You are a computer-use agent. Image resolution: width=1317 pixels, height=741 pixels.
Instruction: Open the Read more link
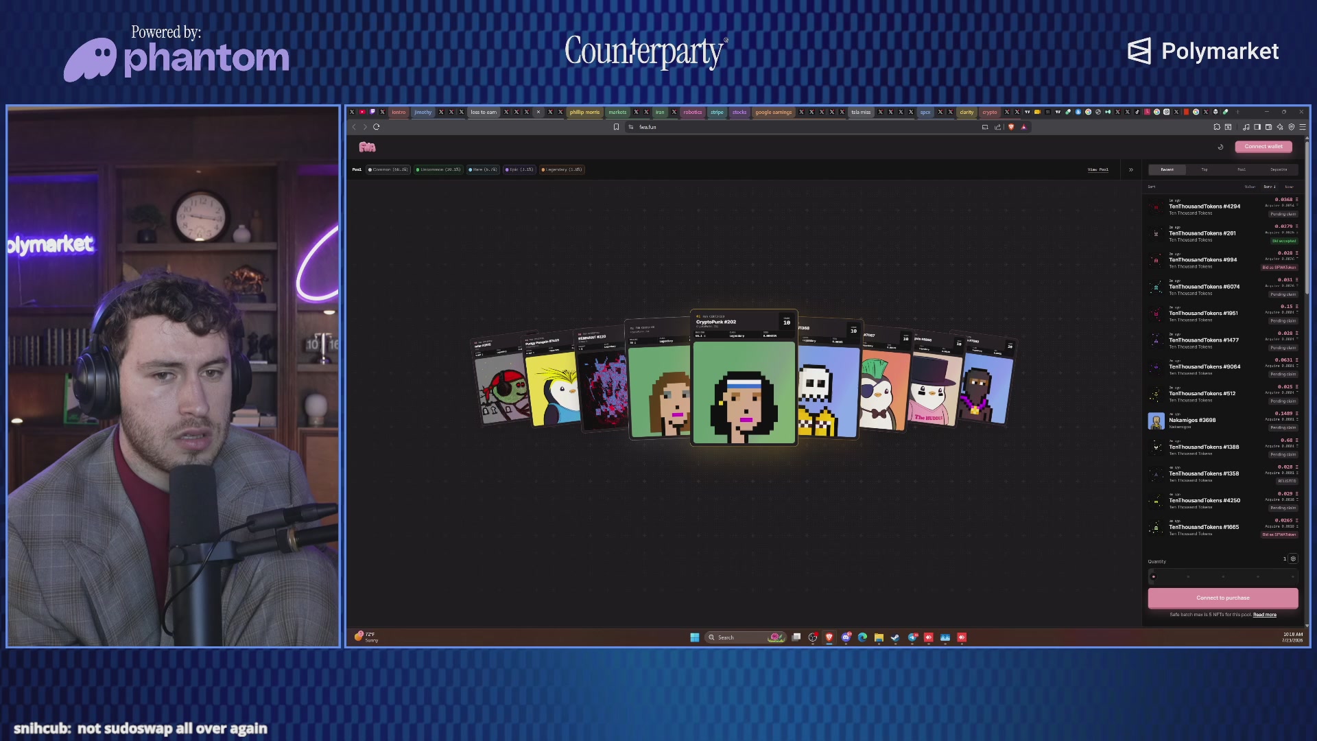coord(1265,615)
